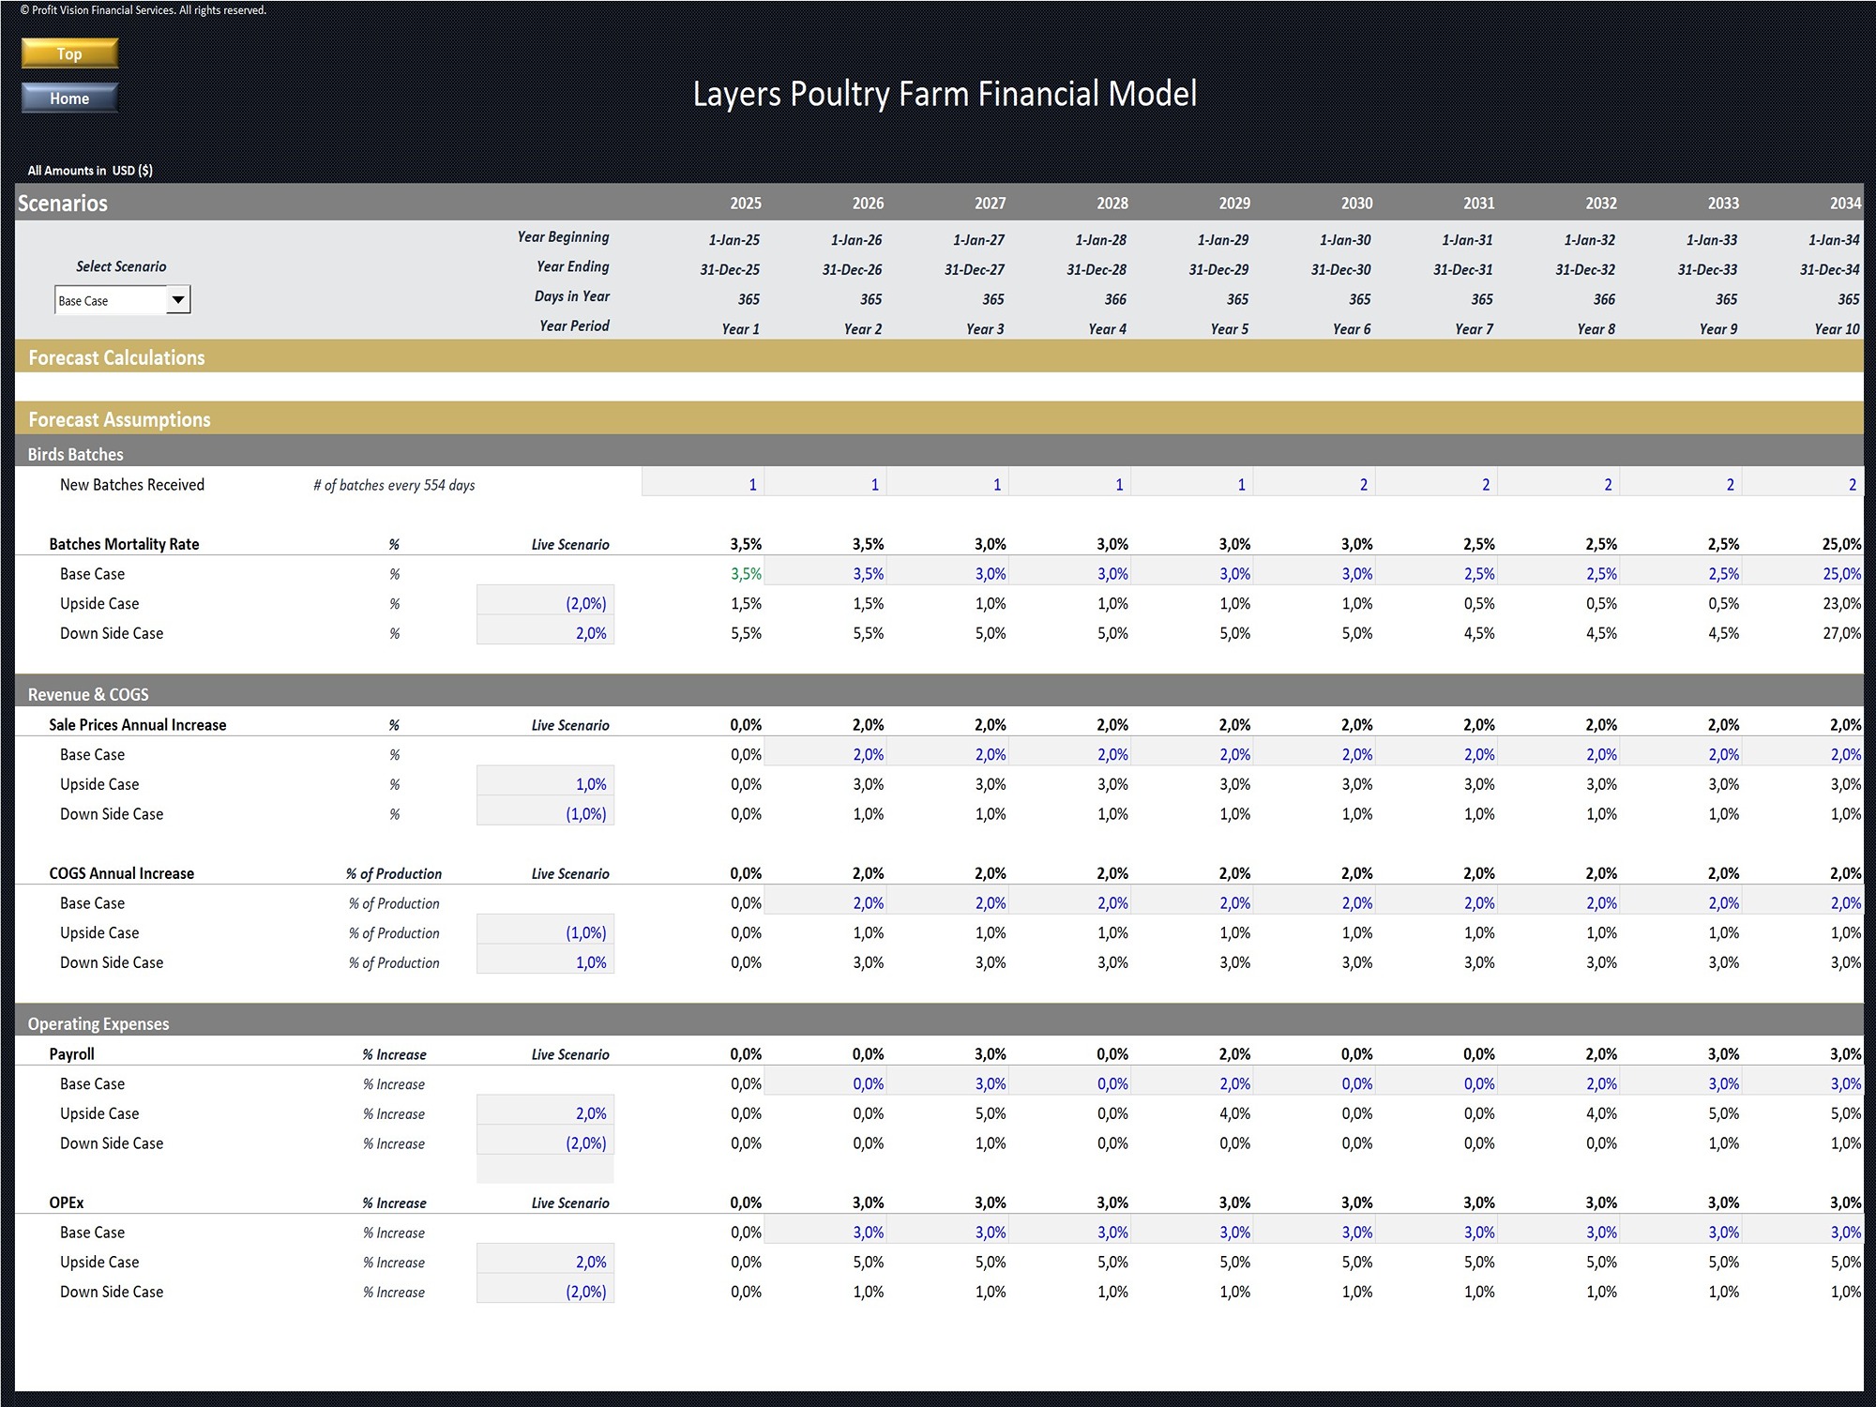The image size is (1876, 1407).
Task: Open the Select Scenario dropdown arrow
Action: tap(178, 300)
